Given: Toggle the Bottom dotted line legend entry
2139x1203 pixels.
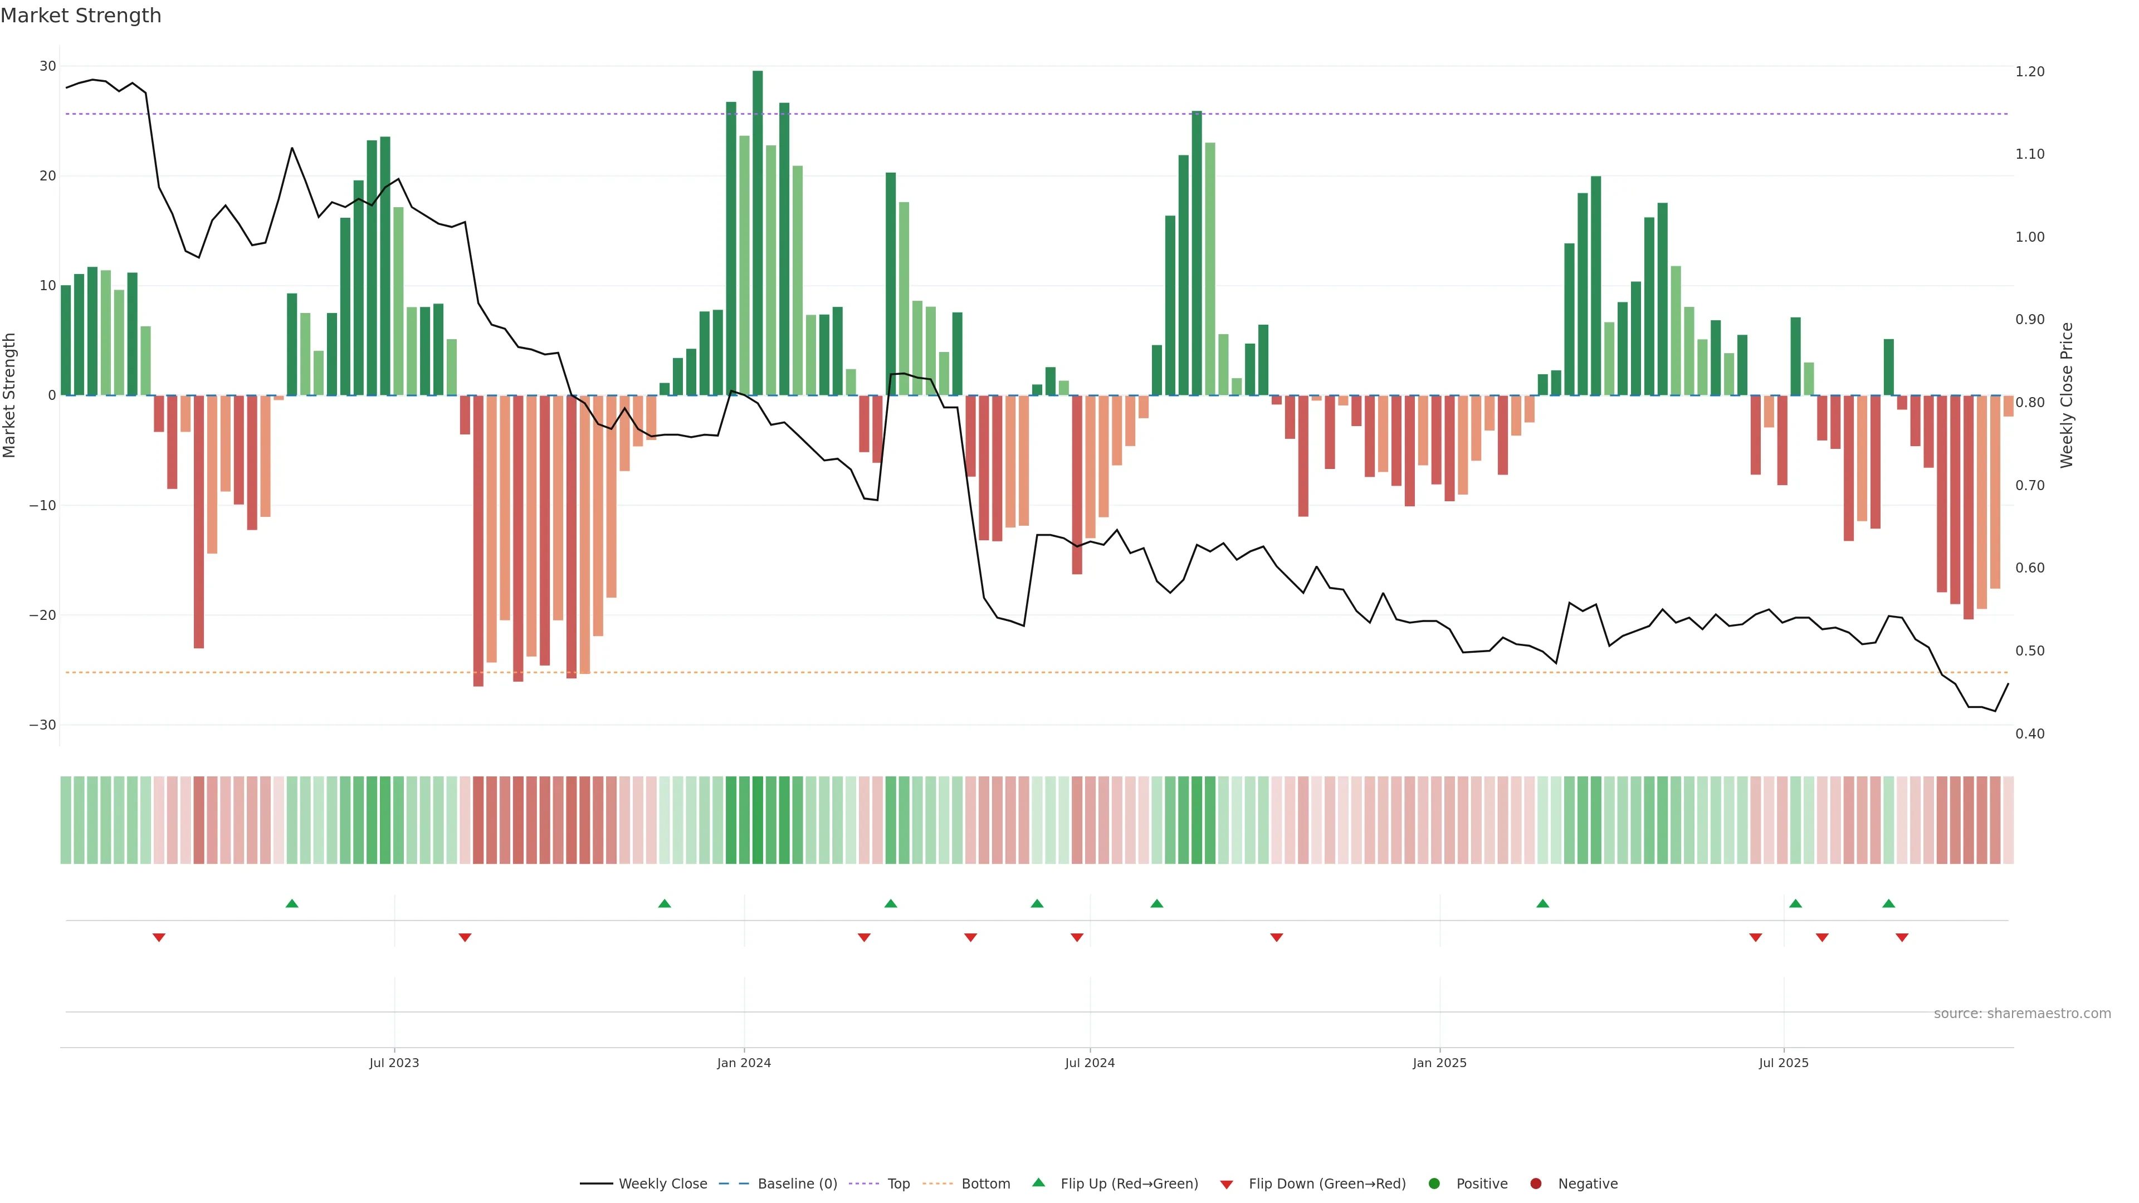Looking at the screenshot, I should [x=985, y=1184].
